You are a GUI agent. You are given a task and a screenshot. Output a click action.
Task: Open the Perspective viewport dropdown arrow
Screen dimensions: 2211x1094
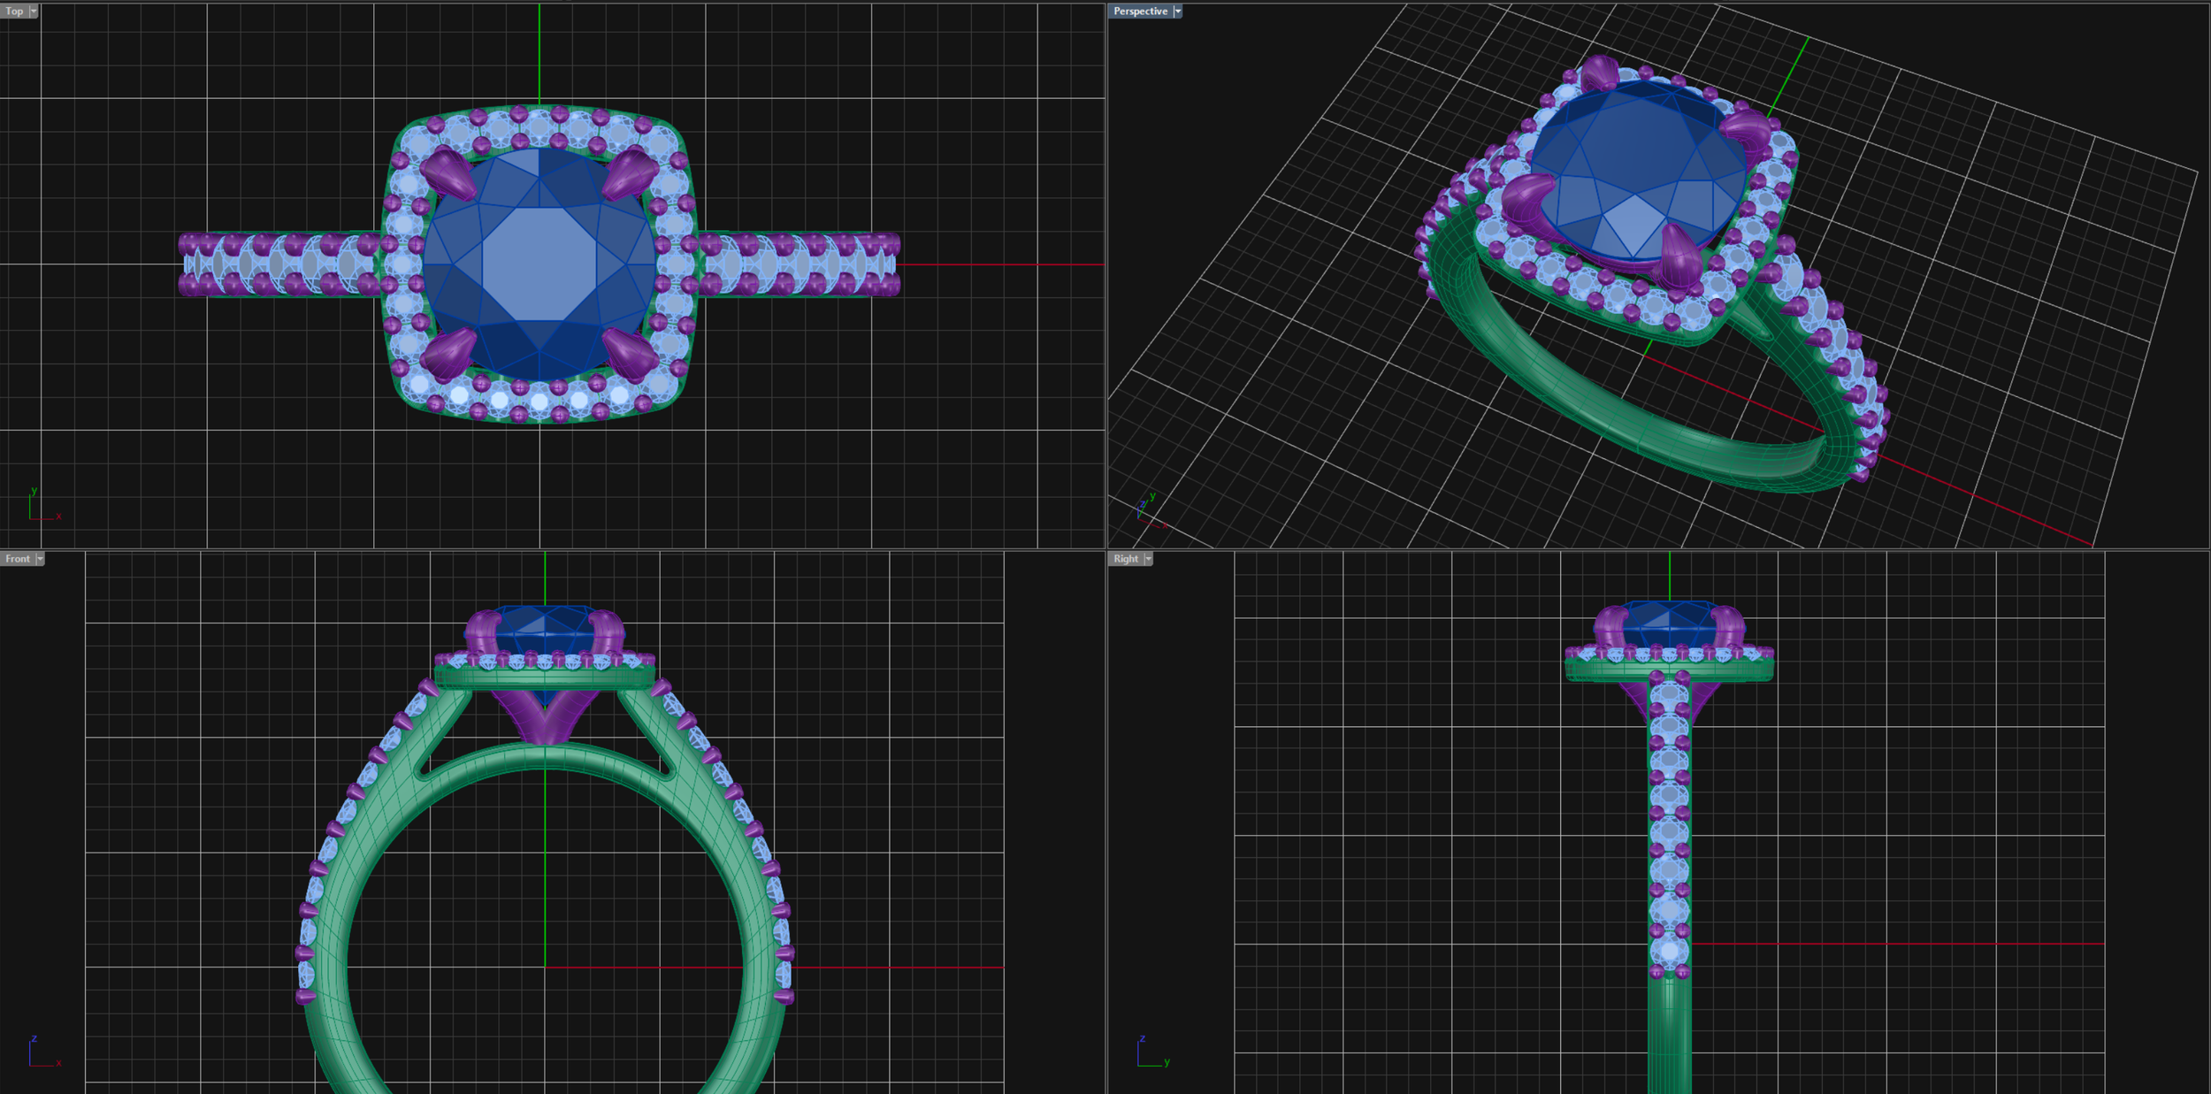click(1176, 11)
